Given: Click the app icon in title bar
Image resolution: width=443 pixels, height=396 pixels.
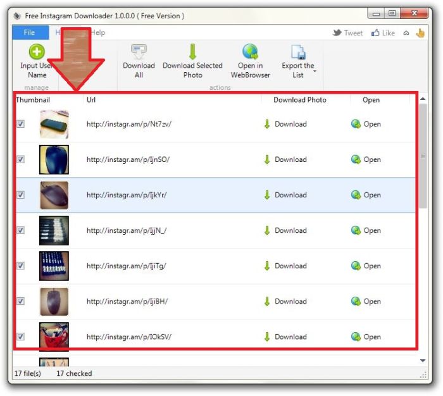Looking at the screenshot, I should pyautogui.click(x=17, y=16).
